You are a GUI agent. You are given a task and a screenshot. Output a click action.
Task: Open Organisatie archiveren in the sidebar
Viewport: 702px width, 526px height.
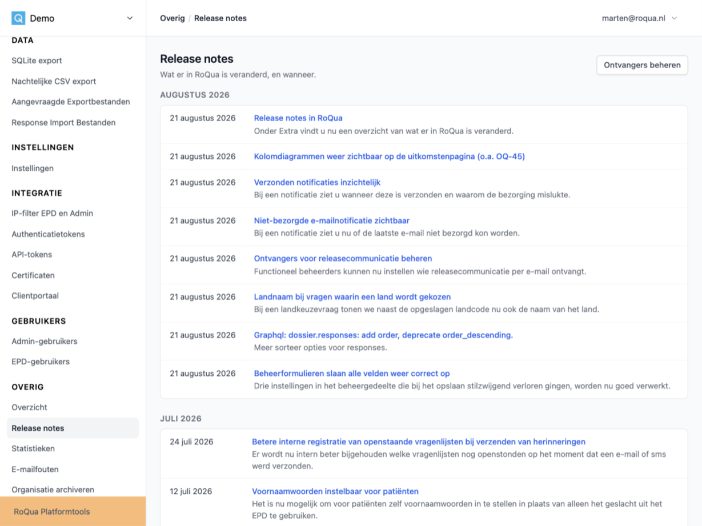pos(53,489)
